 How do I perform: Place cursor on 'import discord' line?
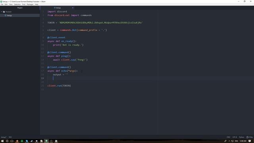[57, 12]
